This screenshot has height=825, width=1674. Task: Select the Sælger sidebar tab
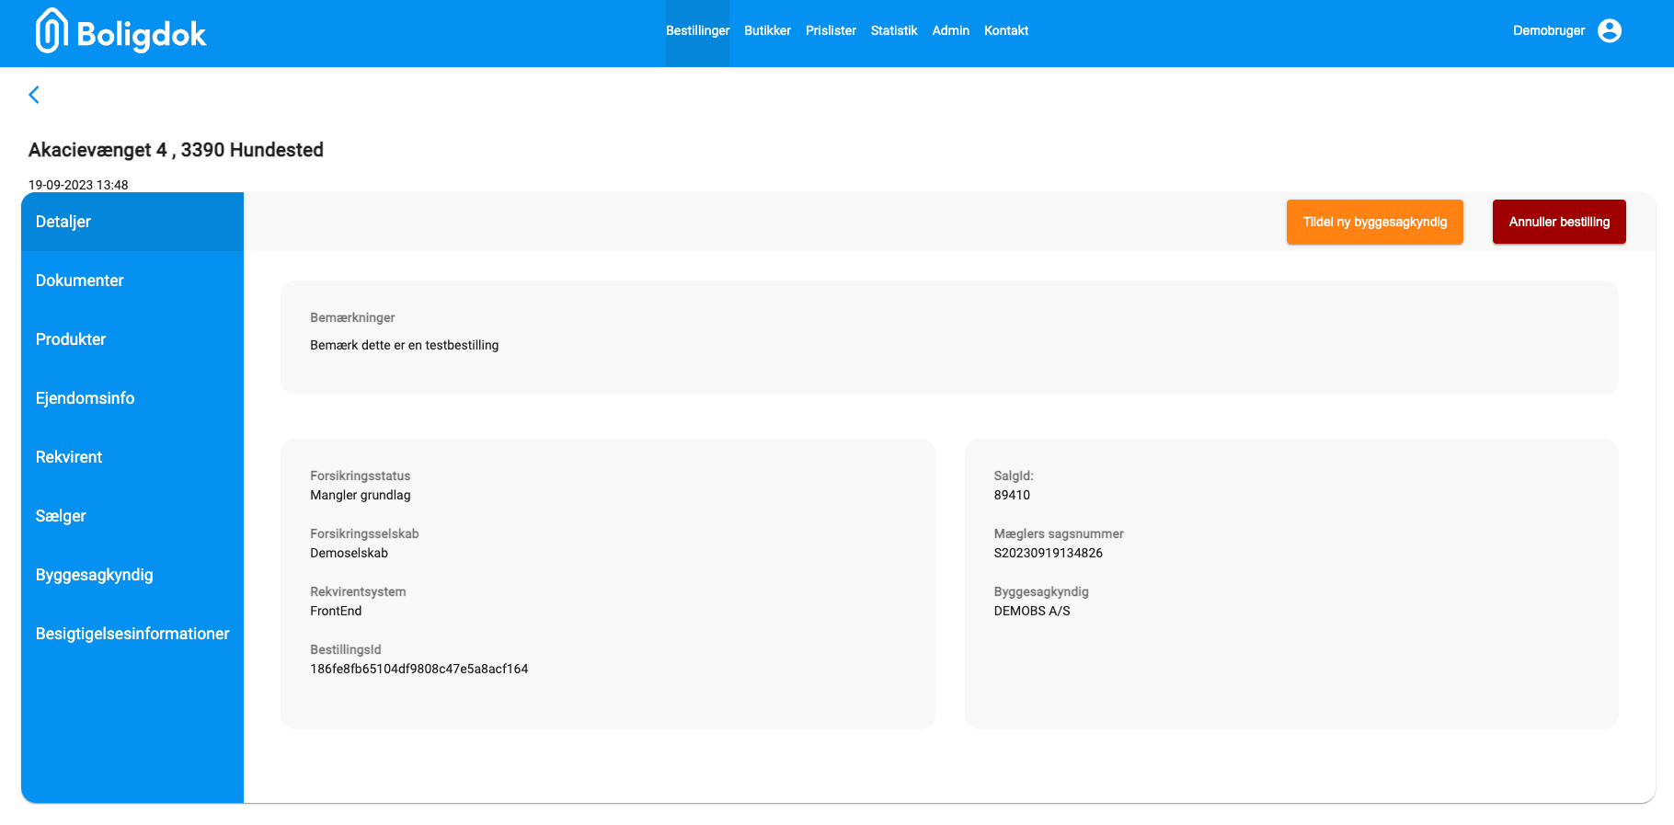tap(132, 516)
